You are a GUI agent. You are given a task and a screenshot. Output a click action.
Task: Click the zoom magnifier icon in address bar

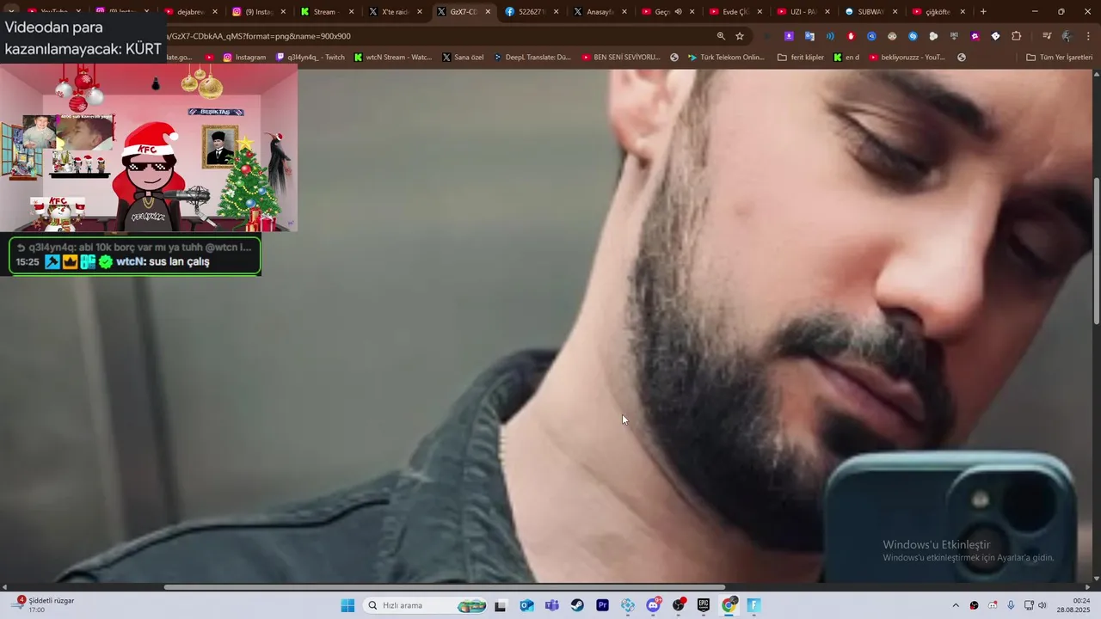pyautogui.click(x=721, y=36)
